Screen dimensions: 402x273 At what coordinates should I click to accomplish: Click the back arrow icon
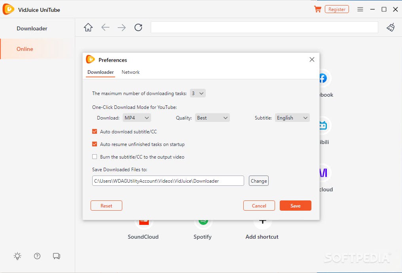coord(105,27)
